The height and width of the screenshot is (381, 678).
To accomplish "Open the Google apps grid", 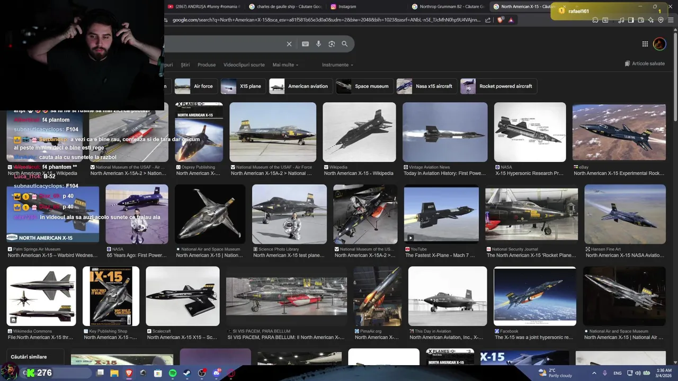I will tap(645, 44).
